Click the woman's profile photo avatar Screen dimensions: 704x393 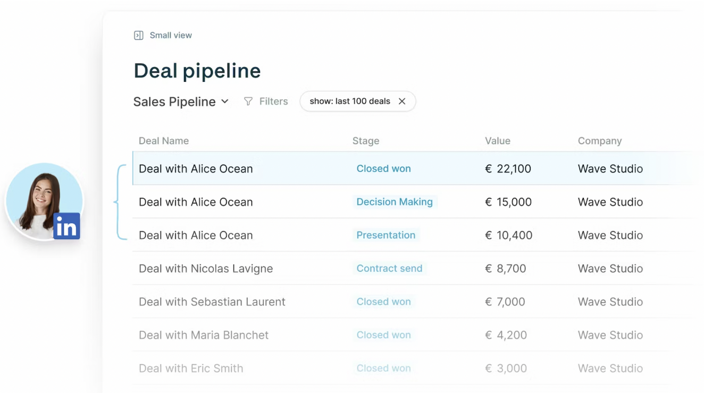click(x=44, y=201)
